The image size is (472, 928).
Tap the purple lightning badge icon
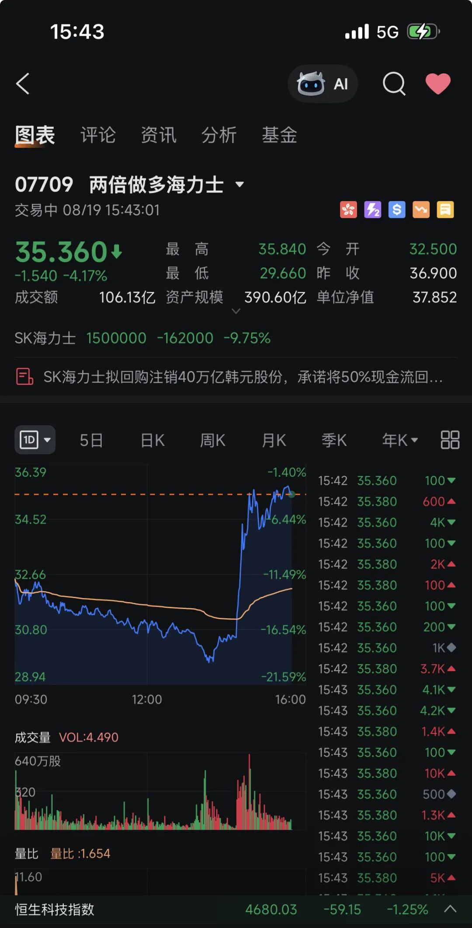[373, 210]
